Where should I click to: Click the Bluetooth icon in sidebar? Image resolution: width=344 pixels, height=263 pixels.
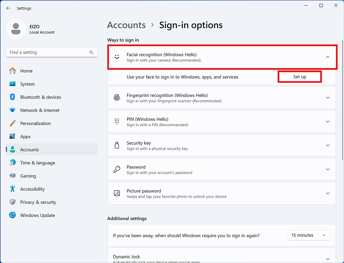tap(12, 97)
